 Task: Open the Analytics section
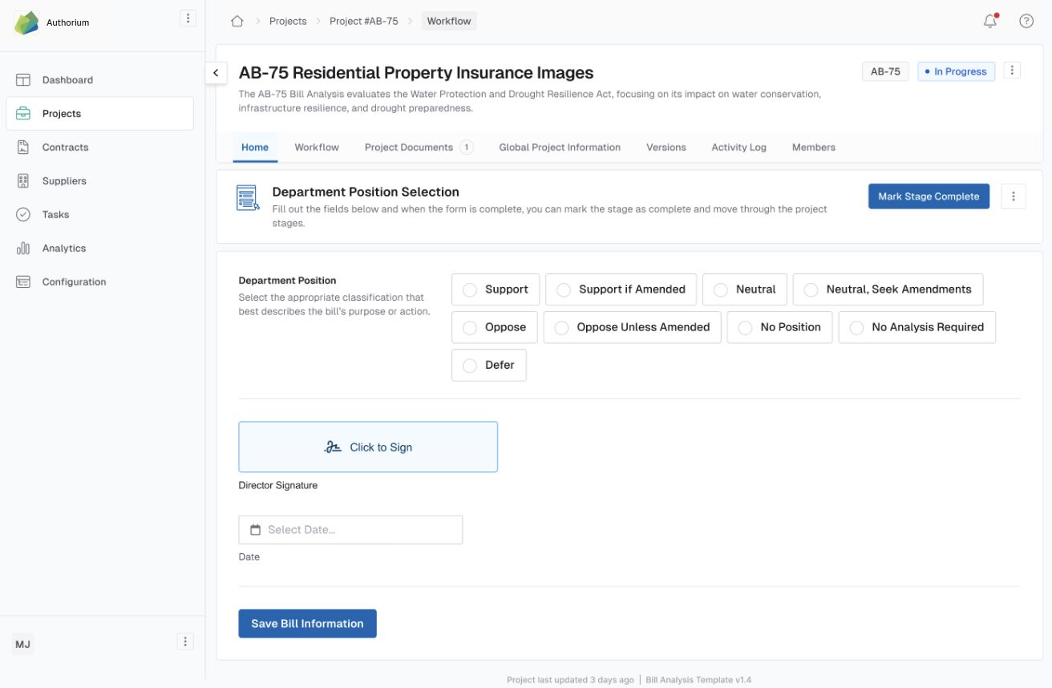point(64,249)
